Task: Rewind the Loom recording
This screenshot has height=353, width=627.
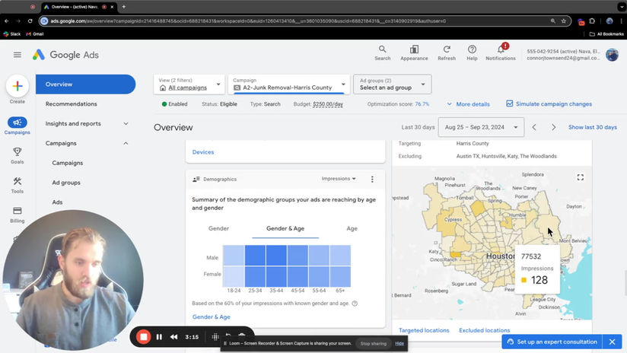Action: [174, 336]
